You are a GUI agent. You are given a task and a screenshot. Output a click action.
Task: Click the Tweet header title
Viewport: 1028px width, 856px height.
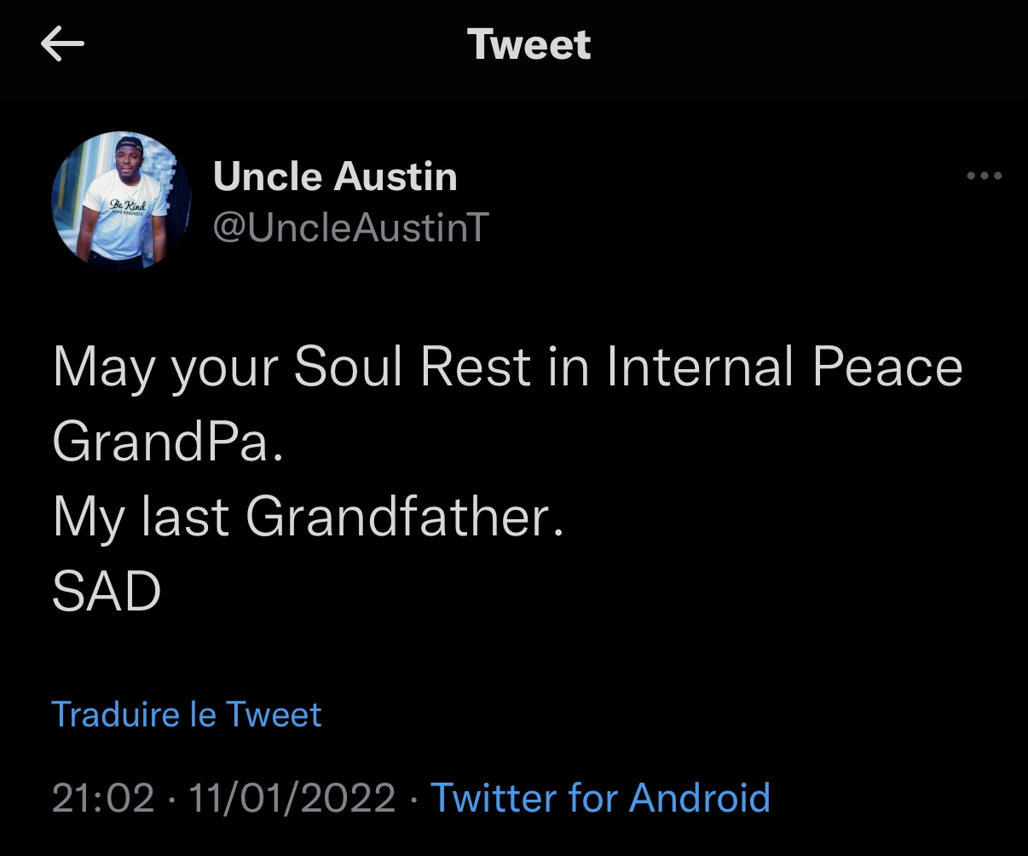tap(528, 44)
